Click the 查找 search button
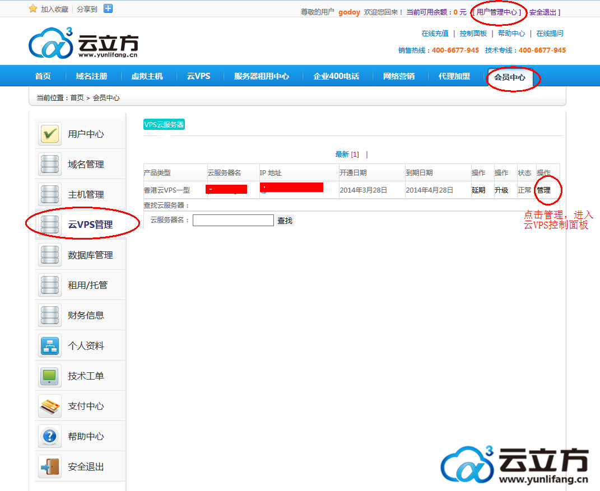 pyautogui.click(x=285, y=221)
